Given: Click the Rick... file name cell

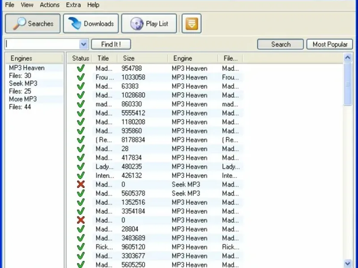Looking at the screenshot, I should coord(230,247).
